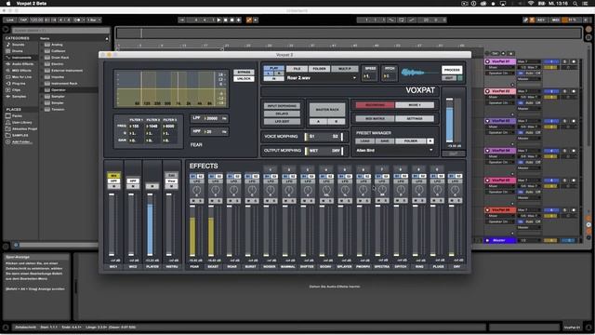
Task: Click the Ableton transport Record button
Action: [x=231, y=20]
